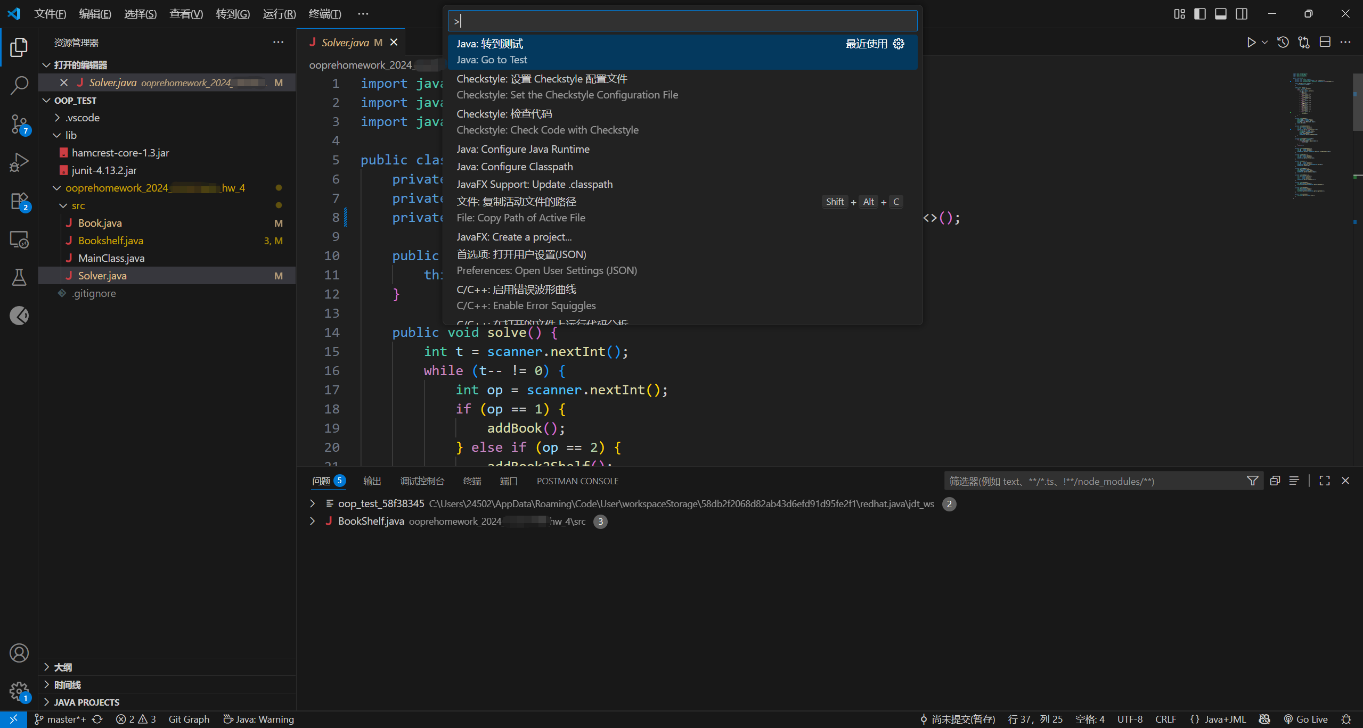Click the filter funnel icon in Problems panel
Image resolution: width=1363 pixels, height=728 pixels.
(1252, 481)
